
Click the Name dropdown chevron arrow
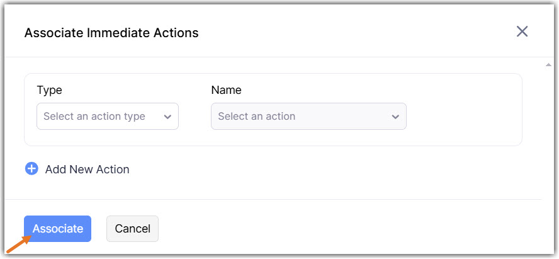click(395, 117)
